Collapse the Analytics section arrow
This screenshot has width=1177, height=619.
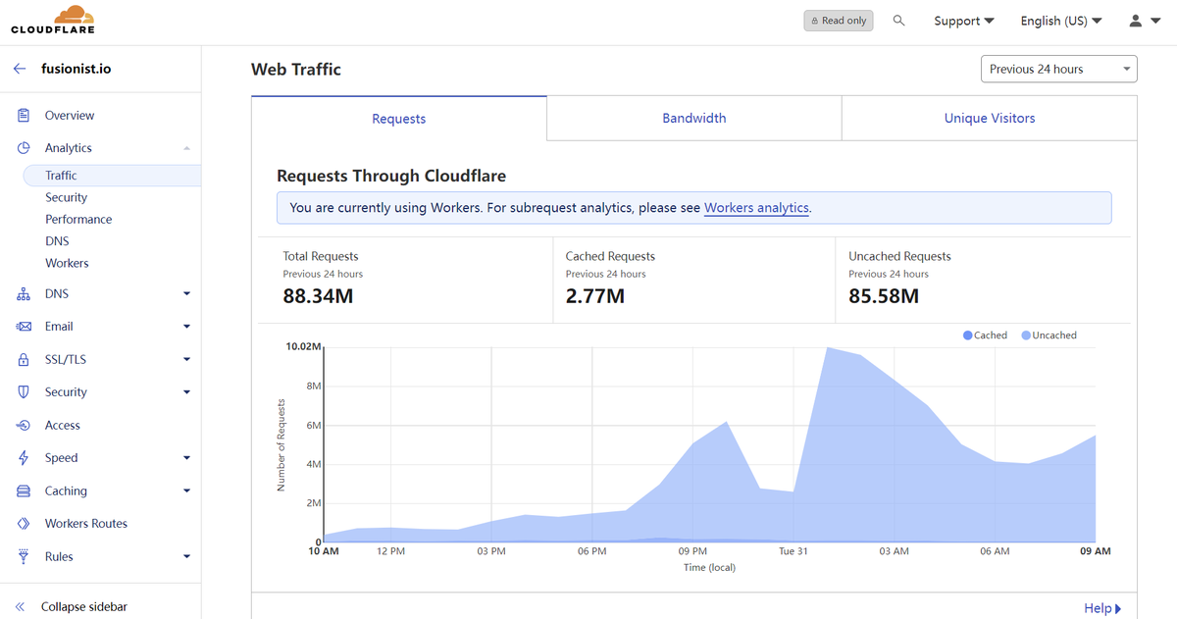(x=186, y=148)
